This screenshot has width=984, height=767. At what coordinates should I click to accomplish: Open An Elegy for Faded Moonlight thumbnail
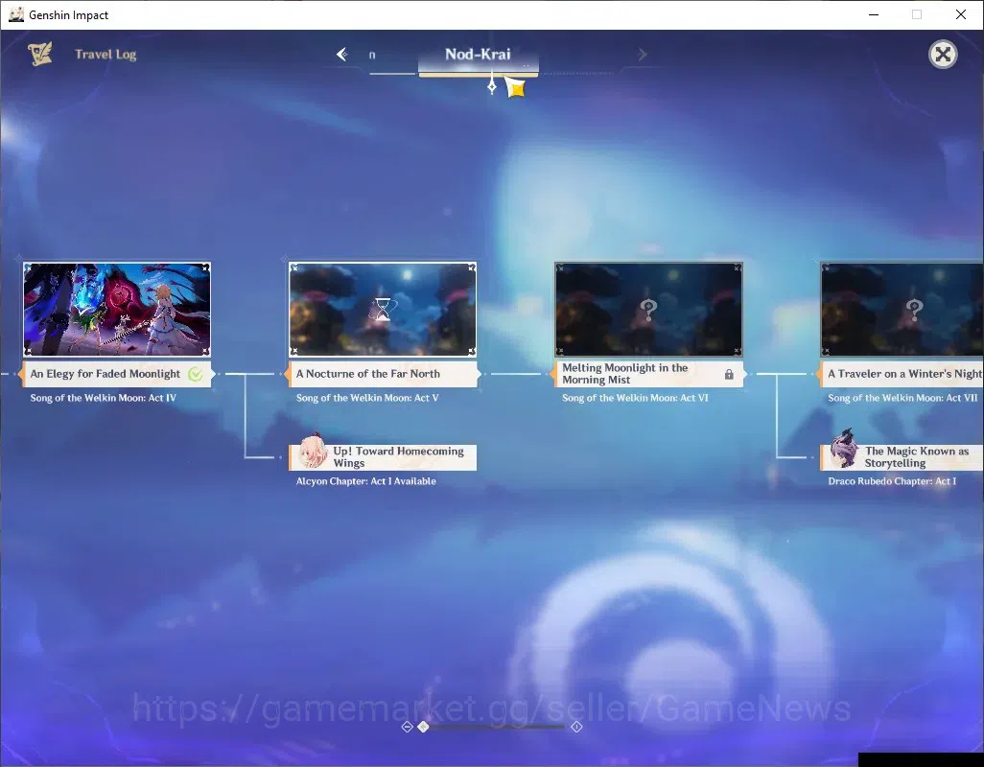click(x=117, y=309)
